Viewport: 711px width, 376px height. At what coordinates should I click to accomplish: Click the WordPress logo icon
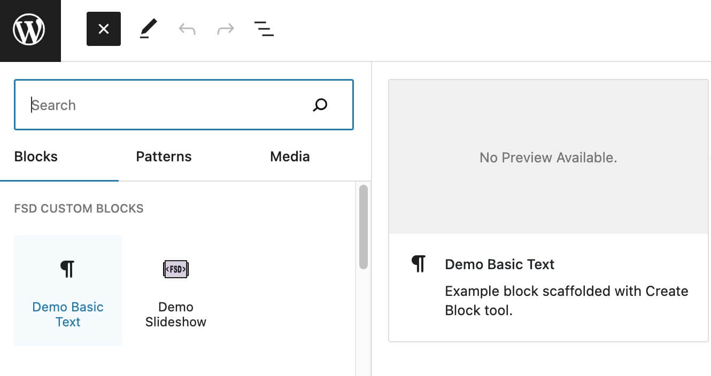pyautogui.click(x=30, y=29)
